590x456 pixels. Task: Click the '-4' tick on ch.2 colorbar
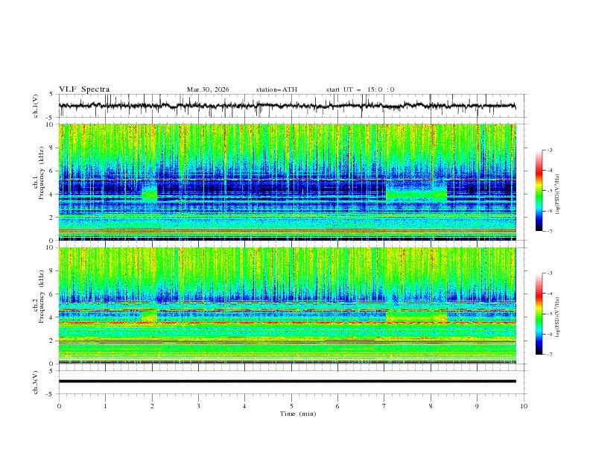[549, 294]
